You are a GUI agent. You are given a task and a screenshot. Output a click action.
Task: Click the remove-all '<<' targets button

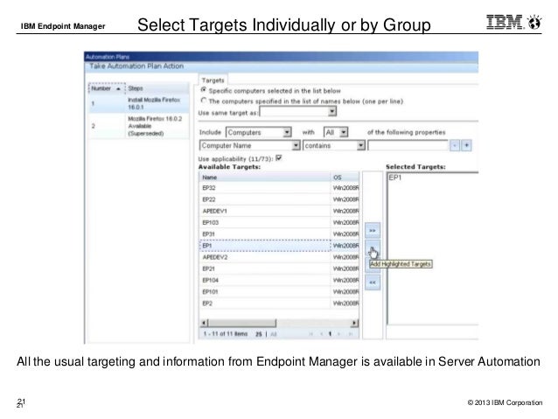[373, 283]
